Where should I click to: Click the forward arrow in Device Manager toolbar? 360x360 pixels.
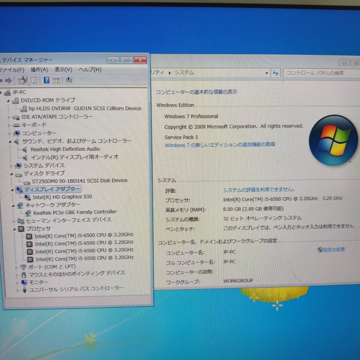[x=8, y=80]
